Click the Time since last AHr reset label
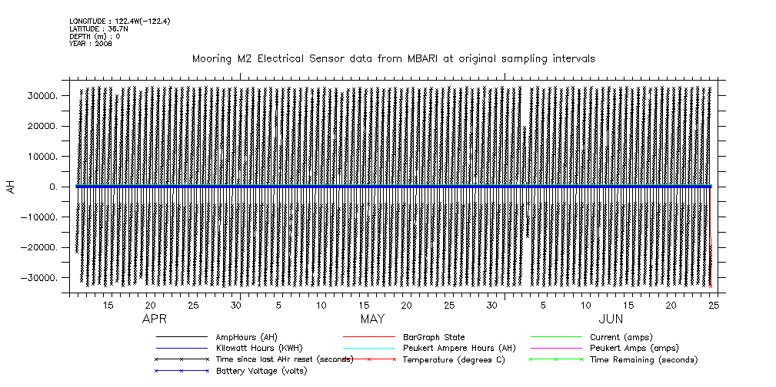776x387 pixels. click(285, 359)
